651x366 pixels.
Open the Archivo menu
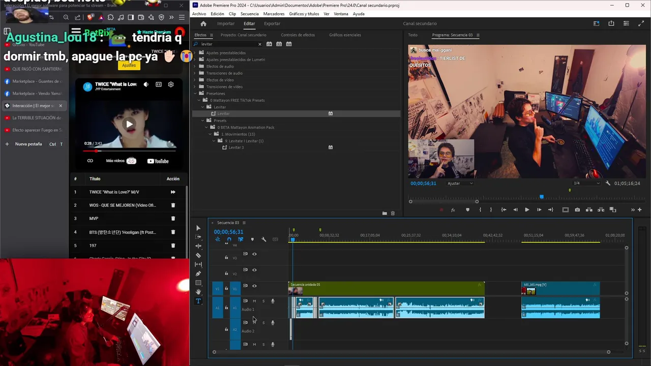(199, 14)
